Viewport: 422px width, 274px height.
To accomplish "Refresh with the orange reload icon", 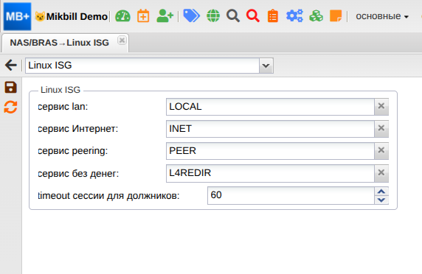I will [x=11, y=108].
